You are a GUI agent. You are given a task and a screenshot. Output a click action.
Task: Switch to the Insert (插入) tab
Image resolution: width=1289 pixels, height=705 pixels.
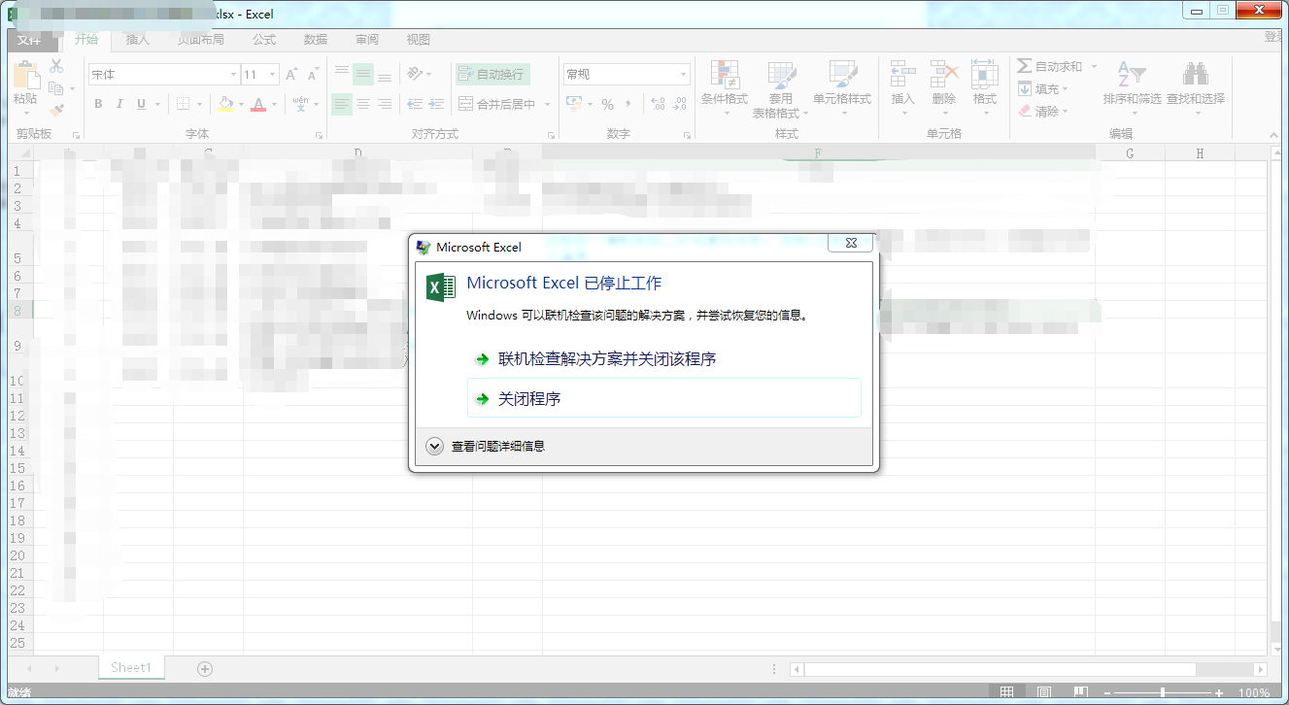pyautogui.click(x=138, y=40)
